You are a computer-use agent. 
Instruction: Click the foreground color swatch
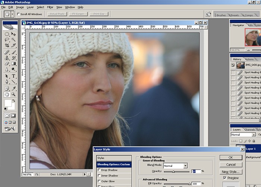(8, 103)
